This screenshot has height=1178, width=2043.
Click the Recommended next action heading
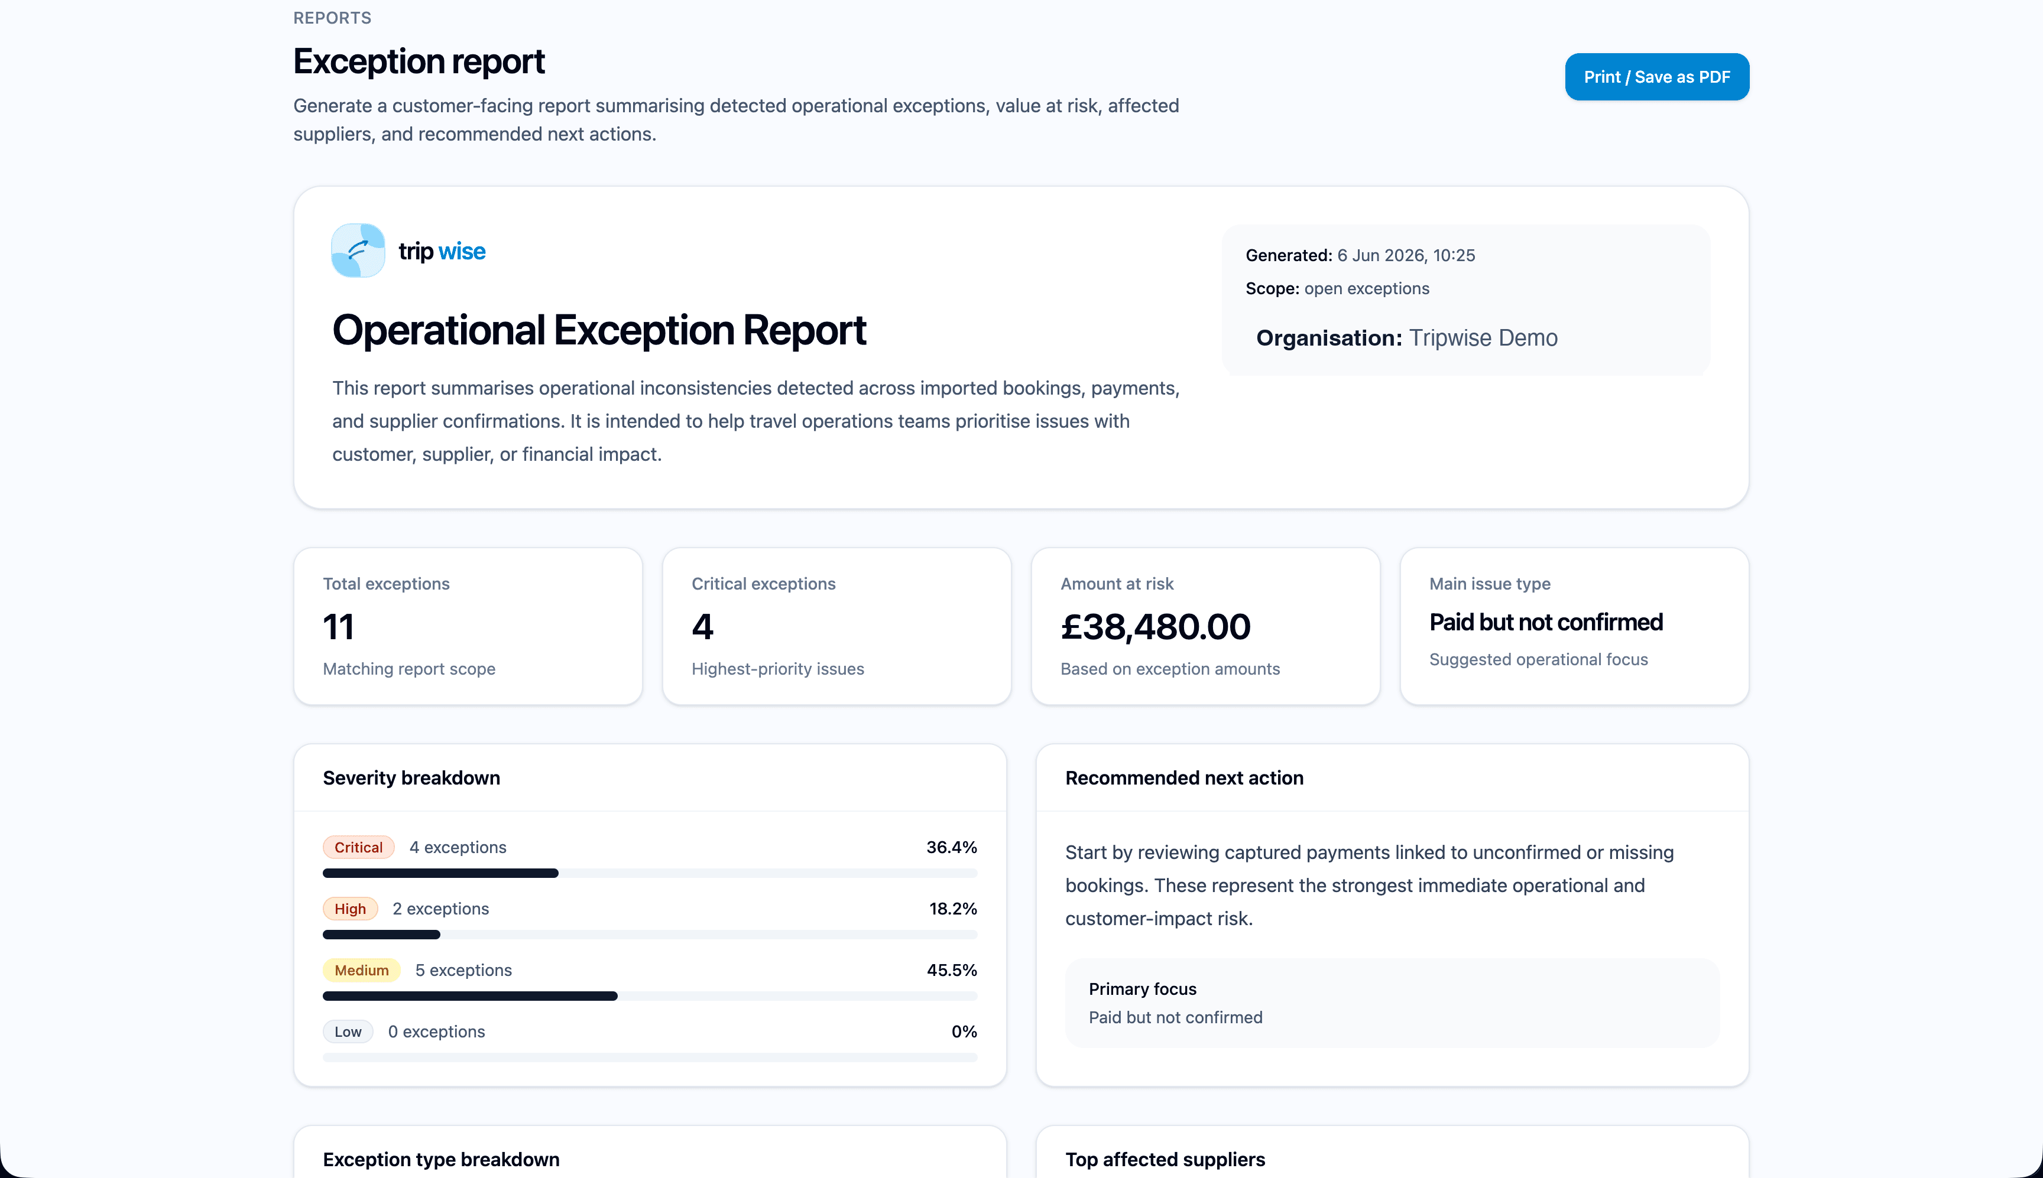coord(1184,777)
